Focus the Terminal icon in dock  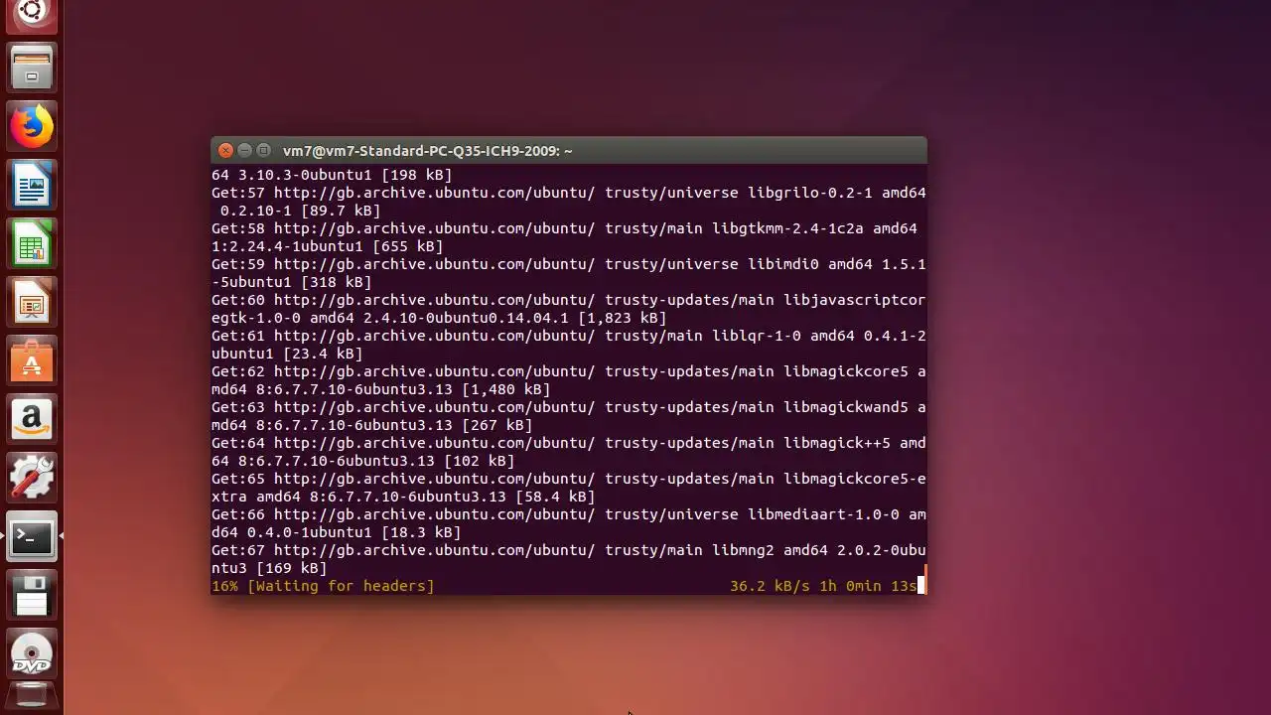(32, 537)
